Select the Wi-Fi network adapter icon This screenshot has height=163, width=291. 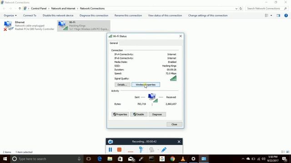tap(63, 26)
